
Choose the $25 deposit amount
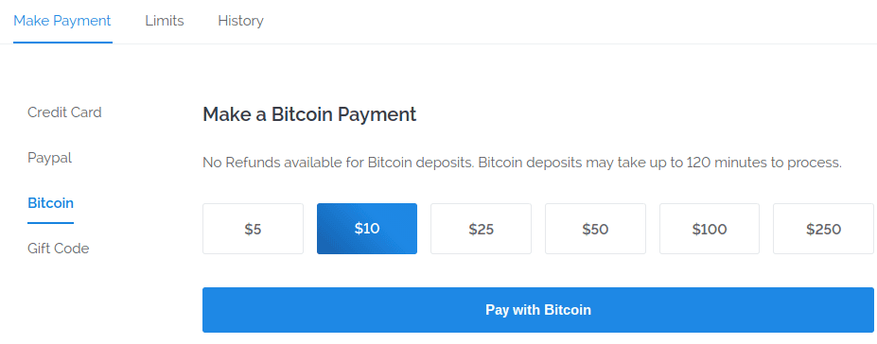(481, 229)
